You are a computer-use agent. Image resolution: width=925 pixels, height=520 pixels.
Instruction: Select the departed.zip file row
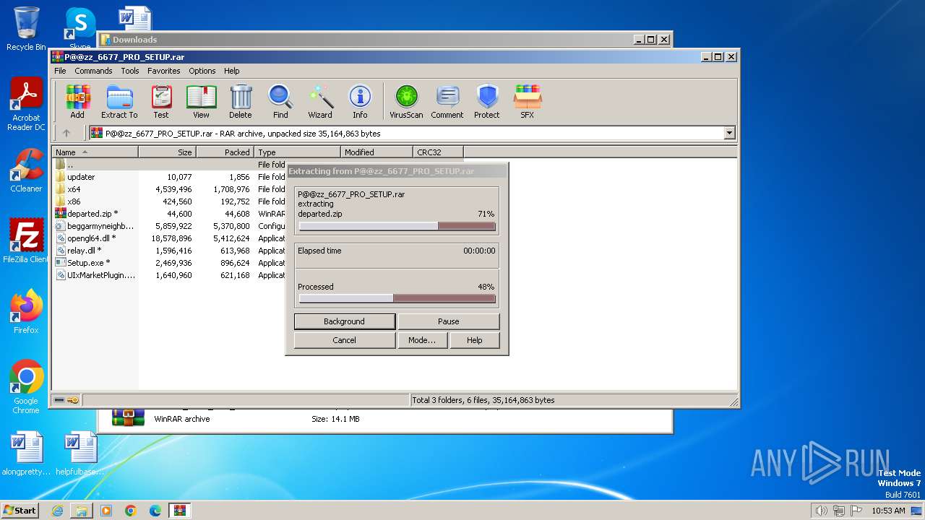(x=170, y=214)
